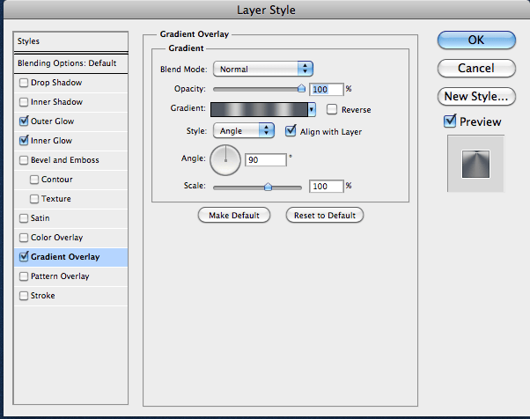Enable the Inner Shadow checkbox
The image size is (530, 419).
[x=24, y=102]
